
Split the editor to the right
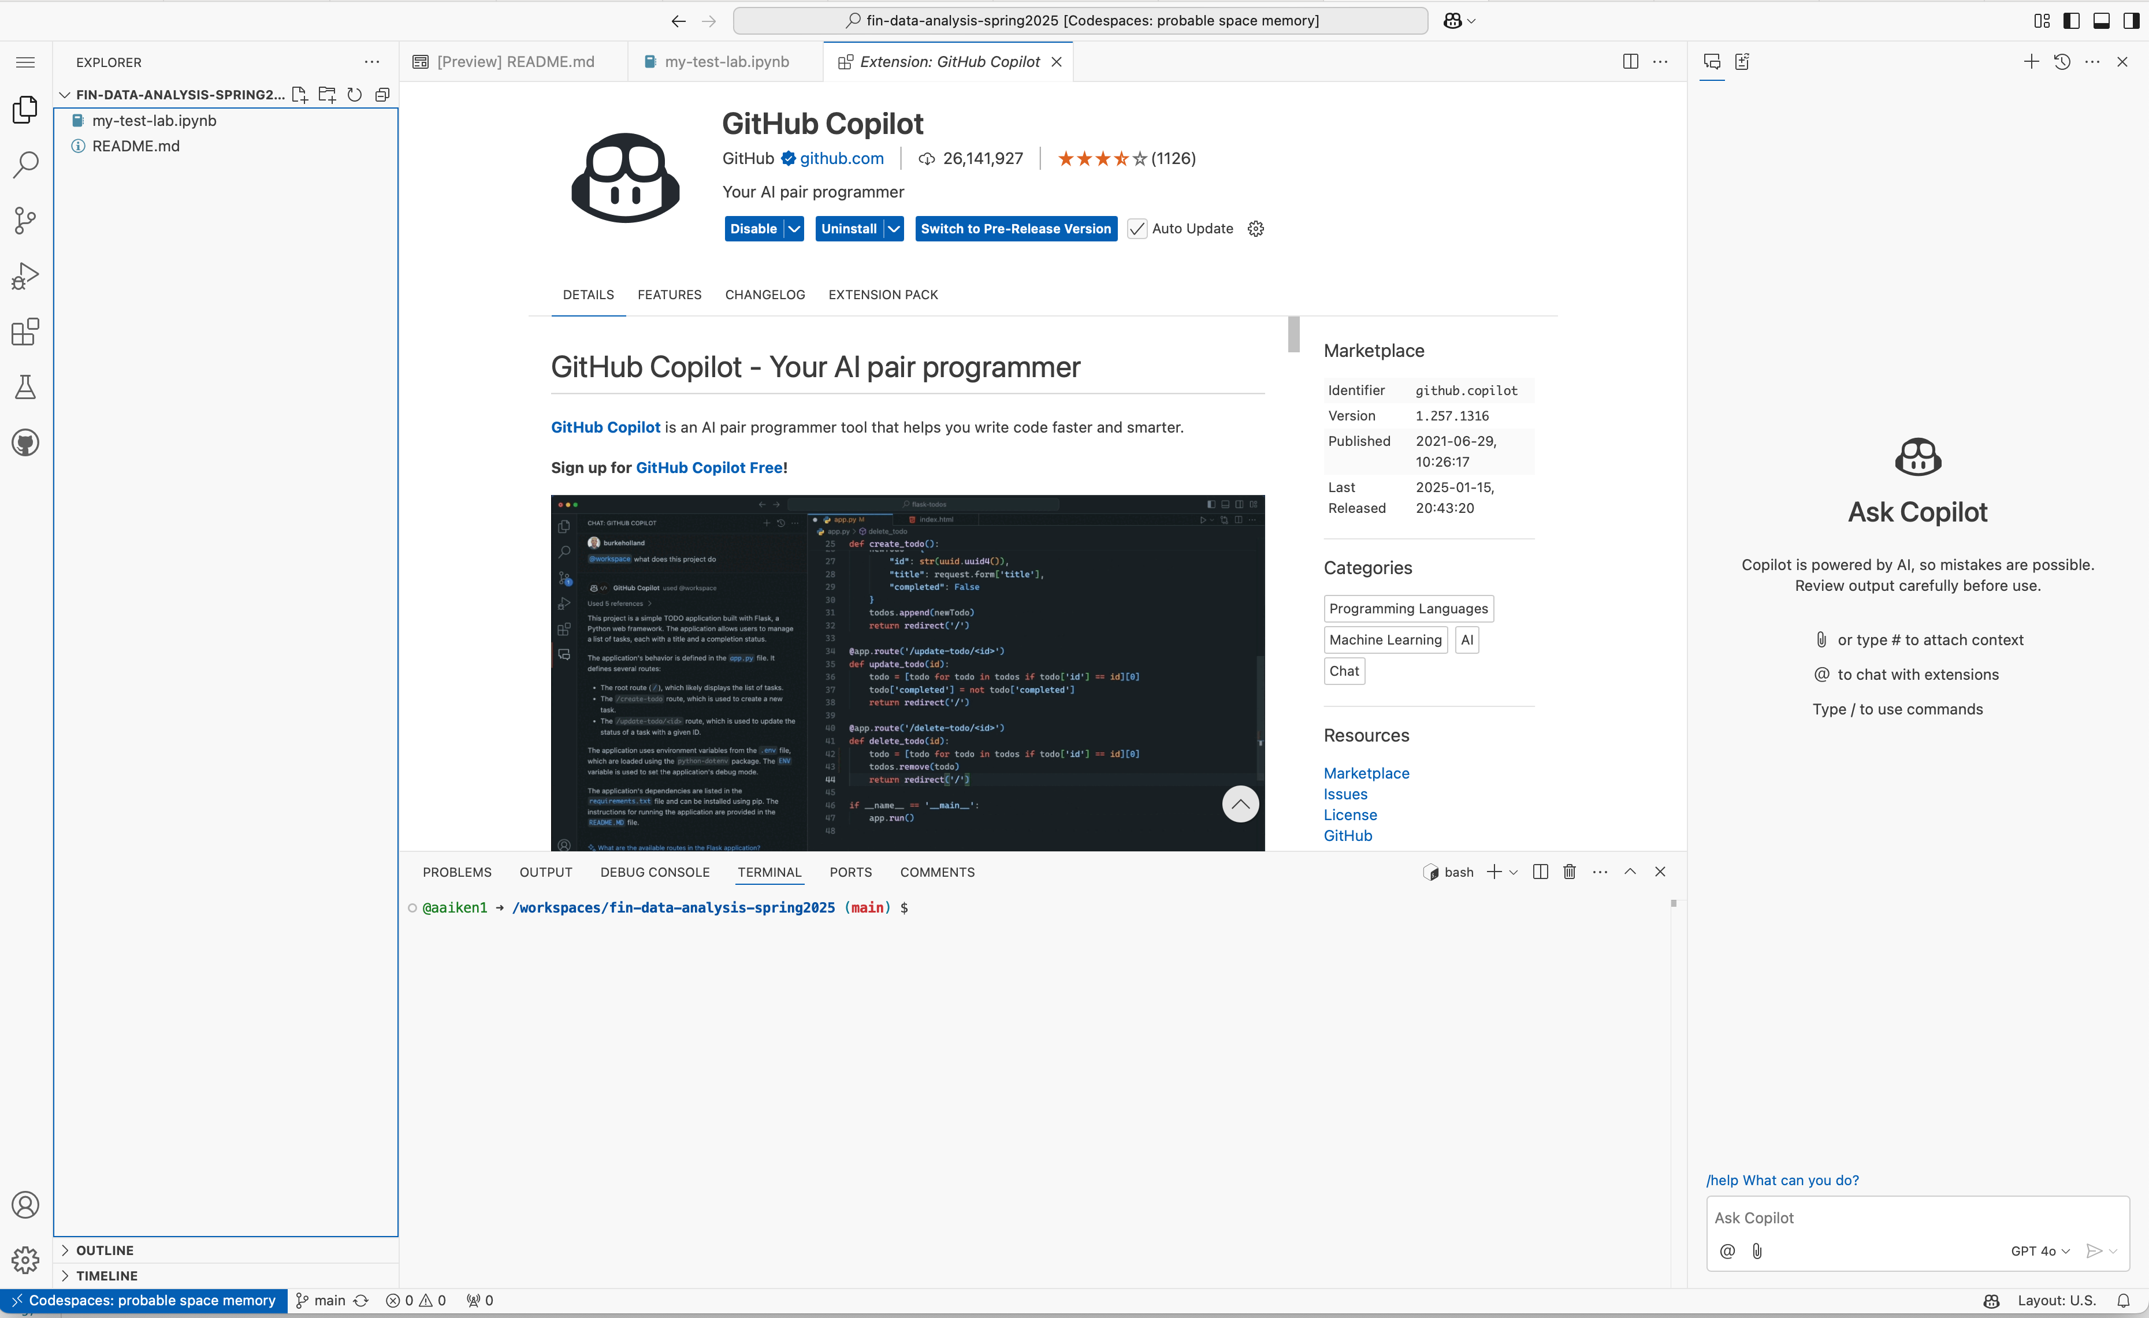point(1630,61)
